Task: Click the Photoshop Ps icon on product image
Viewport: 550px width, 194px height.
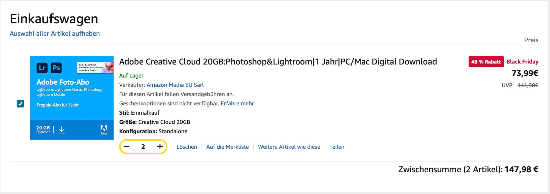Action: click(x=56, y=68)
